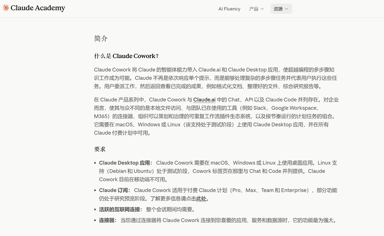Expand the 产品 dropdown menu
The image size is (384, 236).
click(x=257, y=9)
